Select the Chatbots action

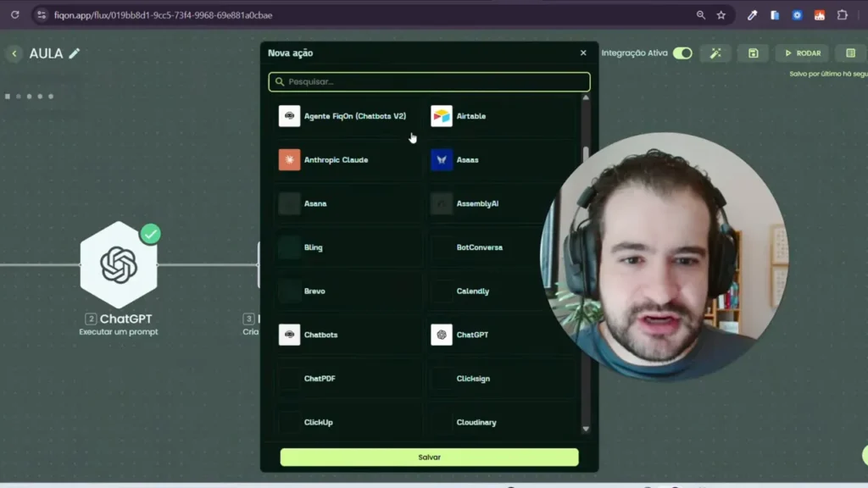click(320, 335)
